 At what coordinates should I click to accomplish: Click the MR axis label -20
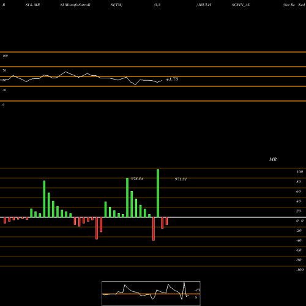point(299,231)
